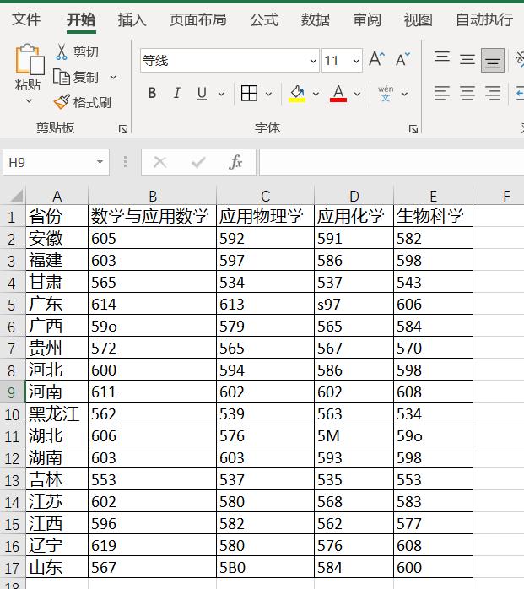Expand the Name Box dropdown arrow
Viewport: 524px width, 589px height.
100,162
